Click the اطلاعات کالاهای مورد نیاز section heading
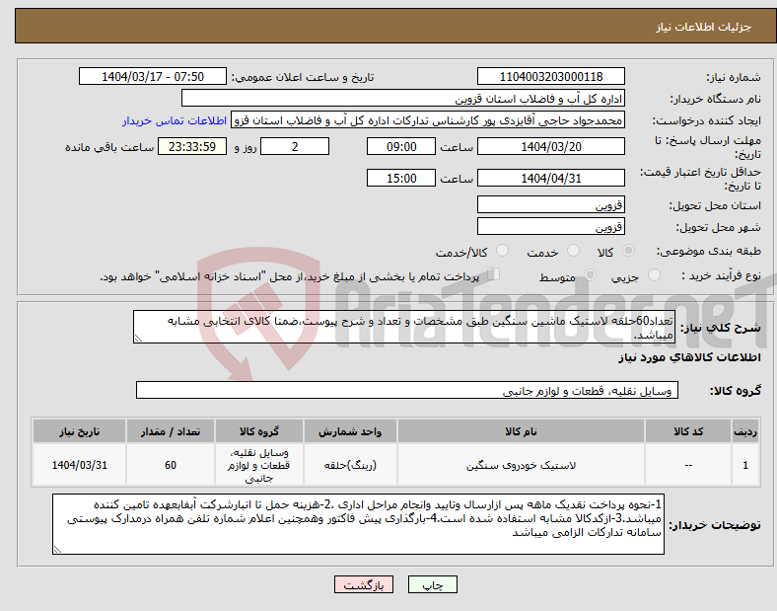 point(689,357)
